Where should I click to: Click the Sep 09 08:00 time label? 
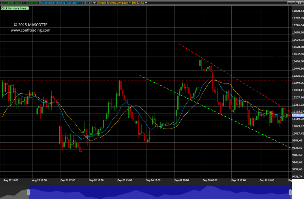click(x=210, y=180)
